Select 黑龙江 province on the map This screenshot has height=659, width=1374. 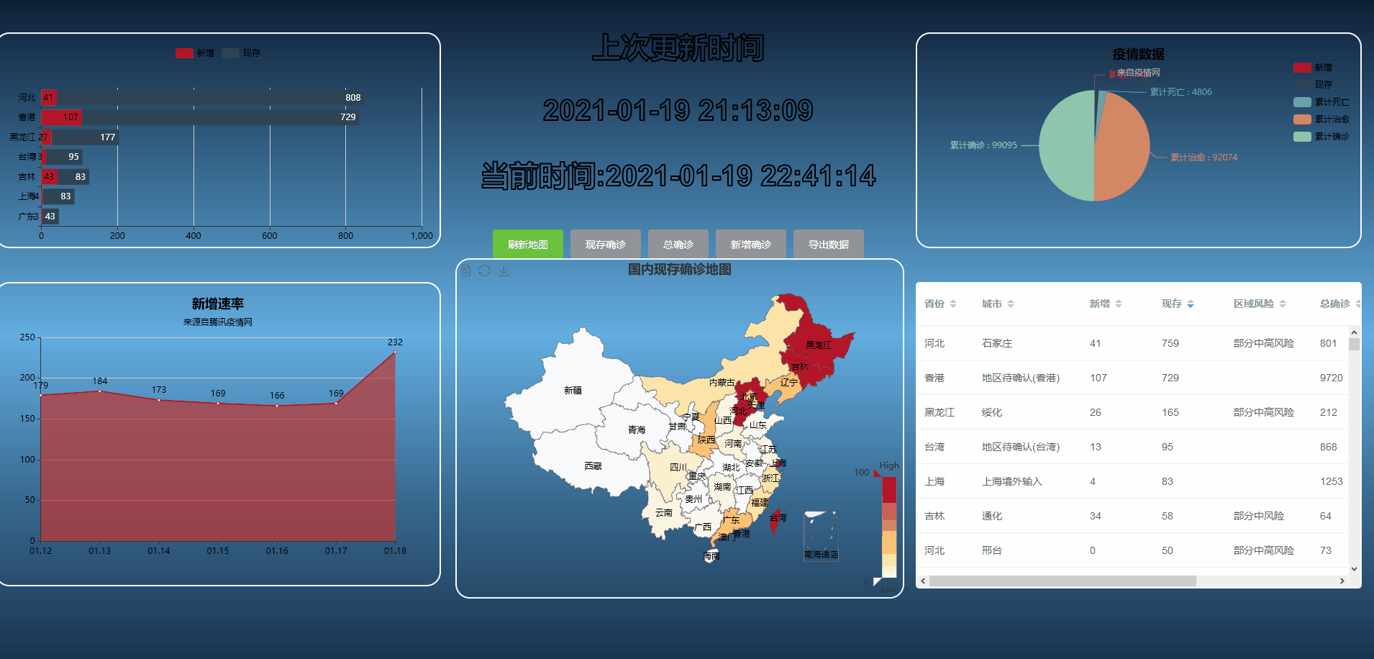click(819, 345)
